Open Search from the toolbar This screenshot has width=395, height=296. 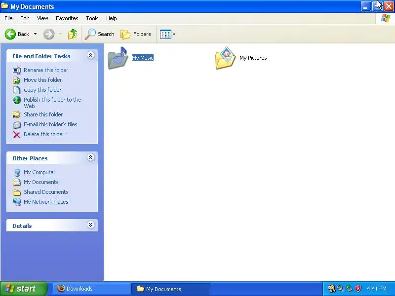point(100,34)
